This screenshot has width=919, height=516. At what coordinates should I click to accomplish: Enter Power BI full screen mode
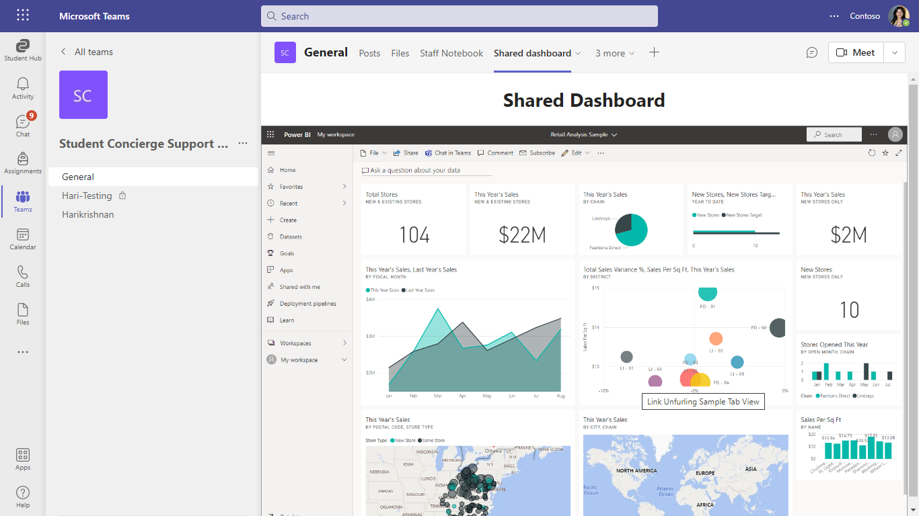coord(899,153)
